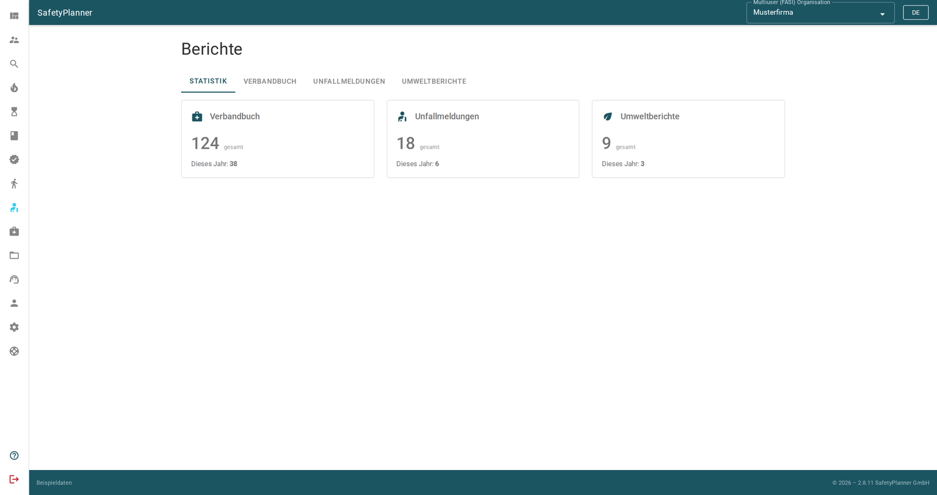Open the book icon in sidebar

click(x=14, y=135)
